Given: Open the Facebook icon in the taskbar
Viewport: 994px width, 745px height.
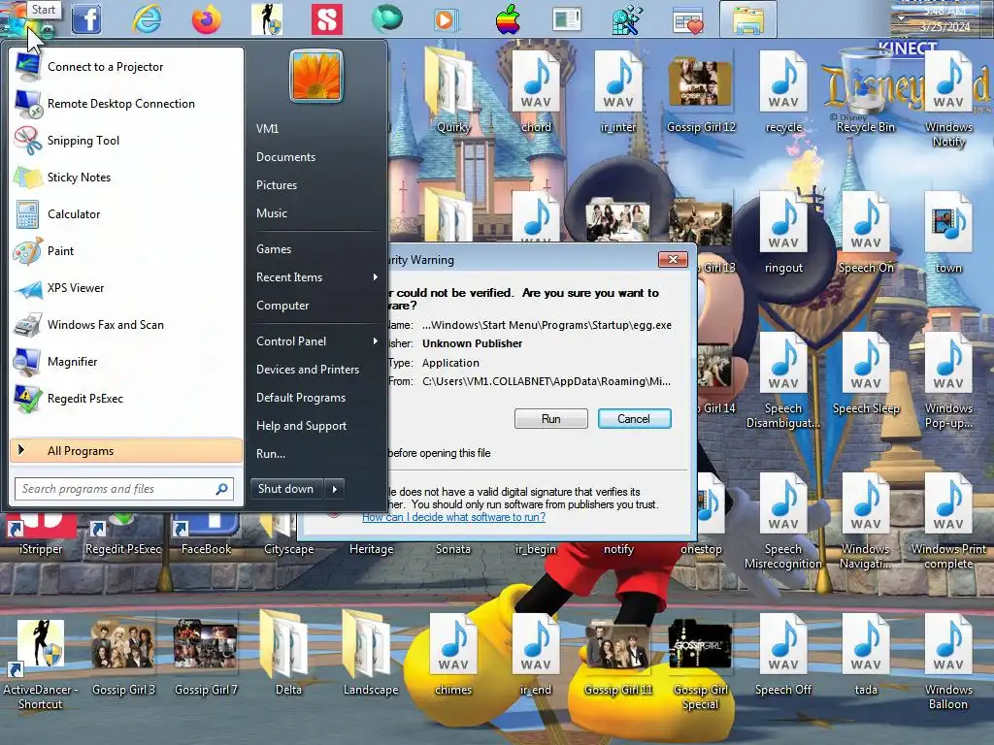Looking at the screenshot, I should (x=86, y=19).
